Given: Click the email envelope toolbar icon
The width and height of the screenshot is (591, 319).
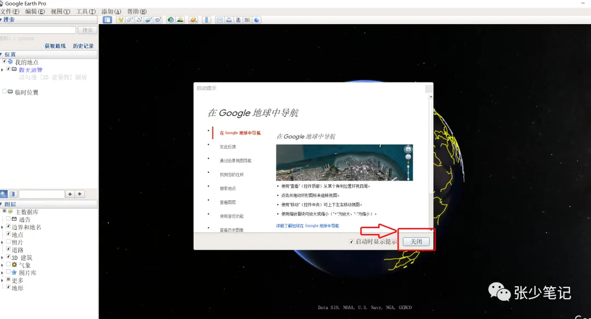Looking at the screenshot, I should (219, 20).
